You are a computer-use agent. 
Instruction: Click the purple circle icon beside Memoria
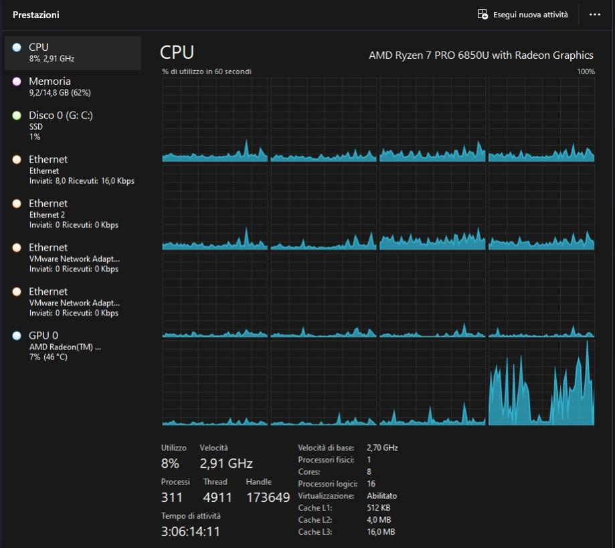click(x=17, y=82)
